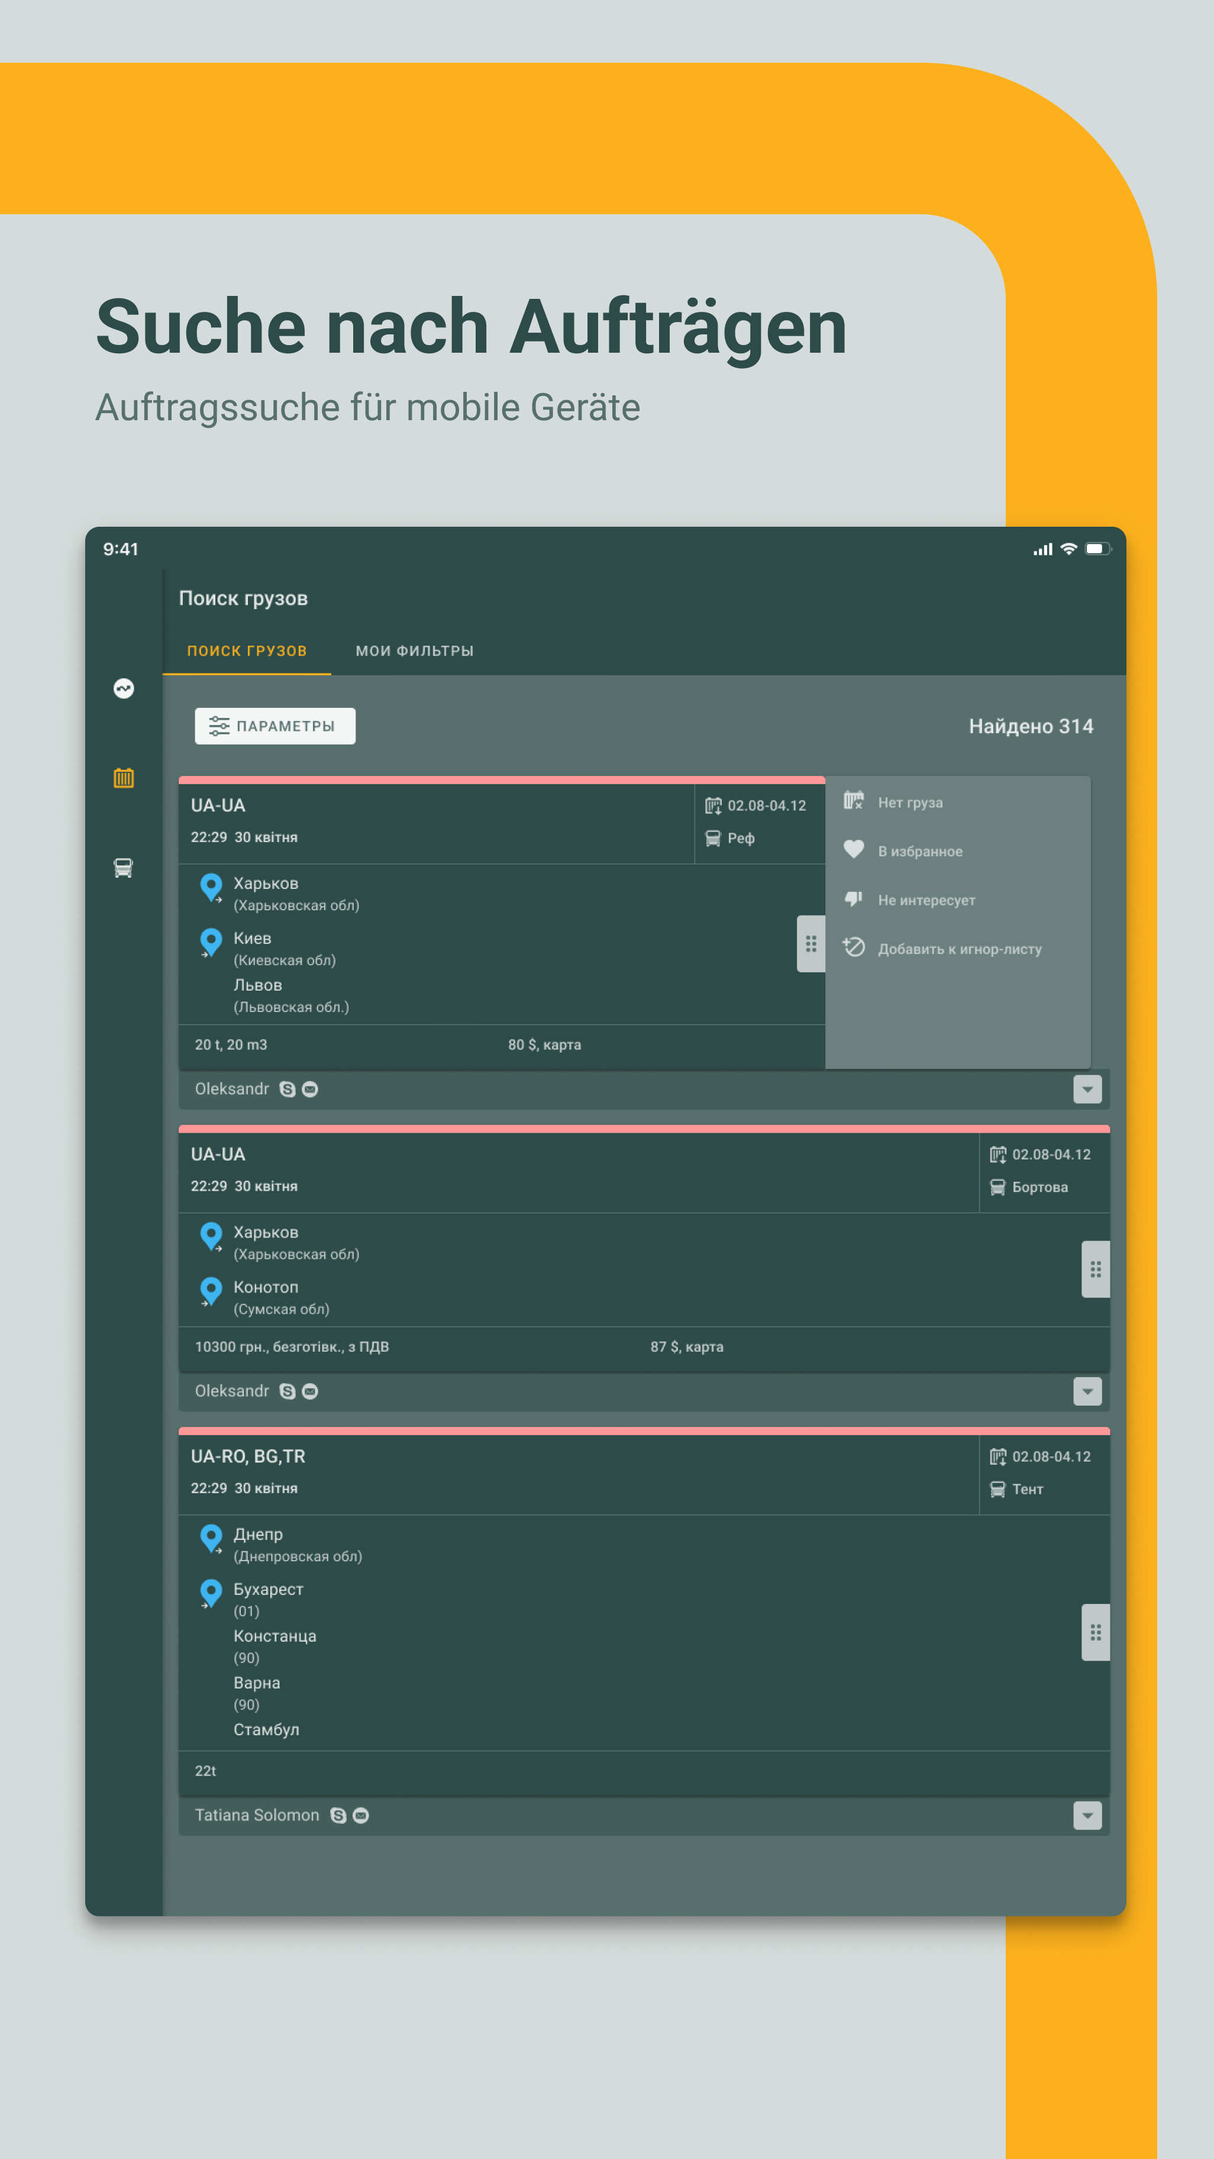This screenshot has height=2159, width=1214.
Task: Open the truck transport sidebar icon
Action: 123,868
